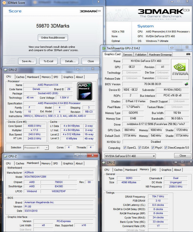
Task: Switch to Validation tab in GPU-Z
Action: 140,55
